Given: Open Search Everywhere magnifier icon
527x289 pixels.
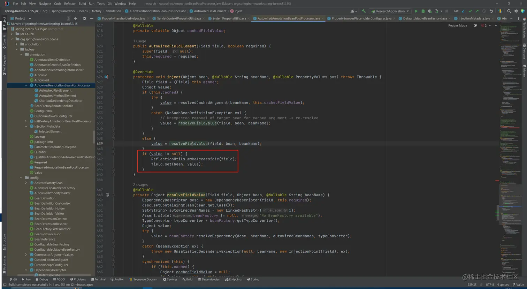Looking at the screenshot, I should (509, 11).
